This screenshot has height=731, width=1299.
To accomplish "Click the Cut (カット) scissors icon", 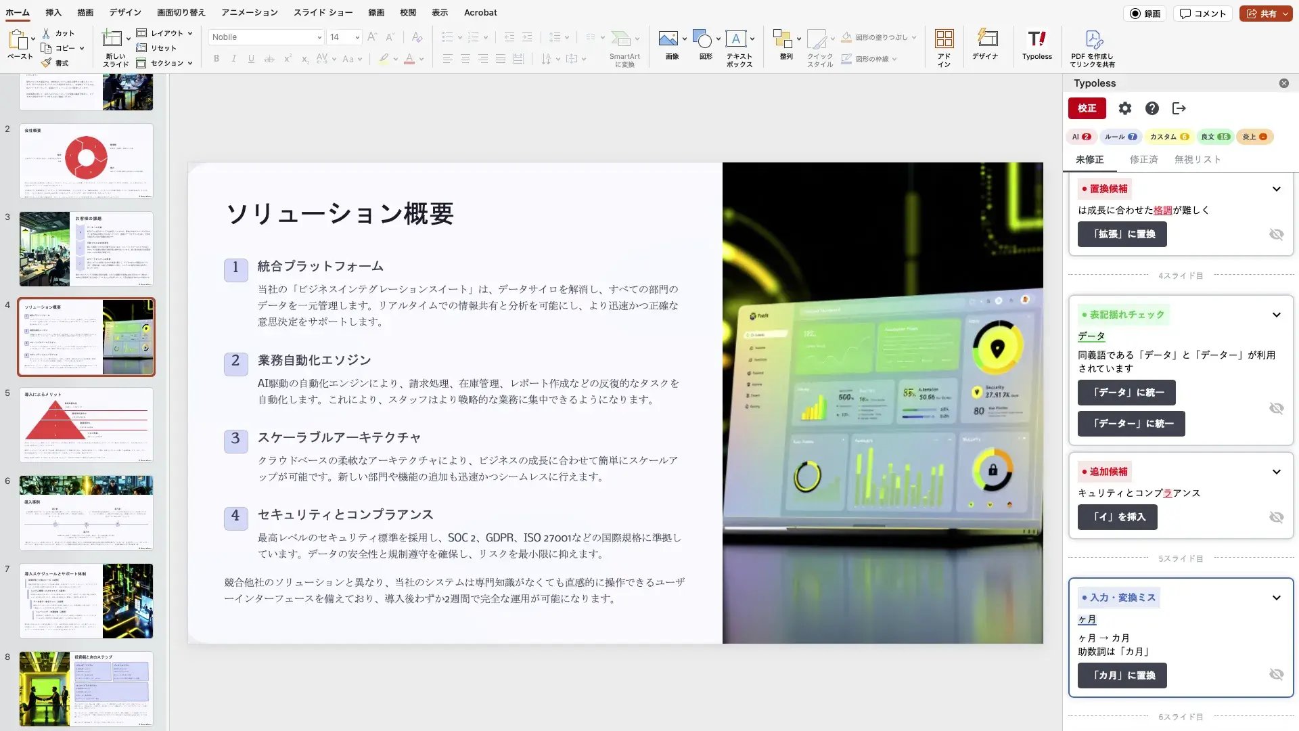I will 46,33.
